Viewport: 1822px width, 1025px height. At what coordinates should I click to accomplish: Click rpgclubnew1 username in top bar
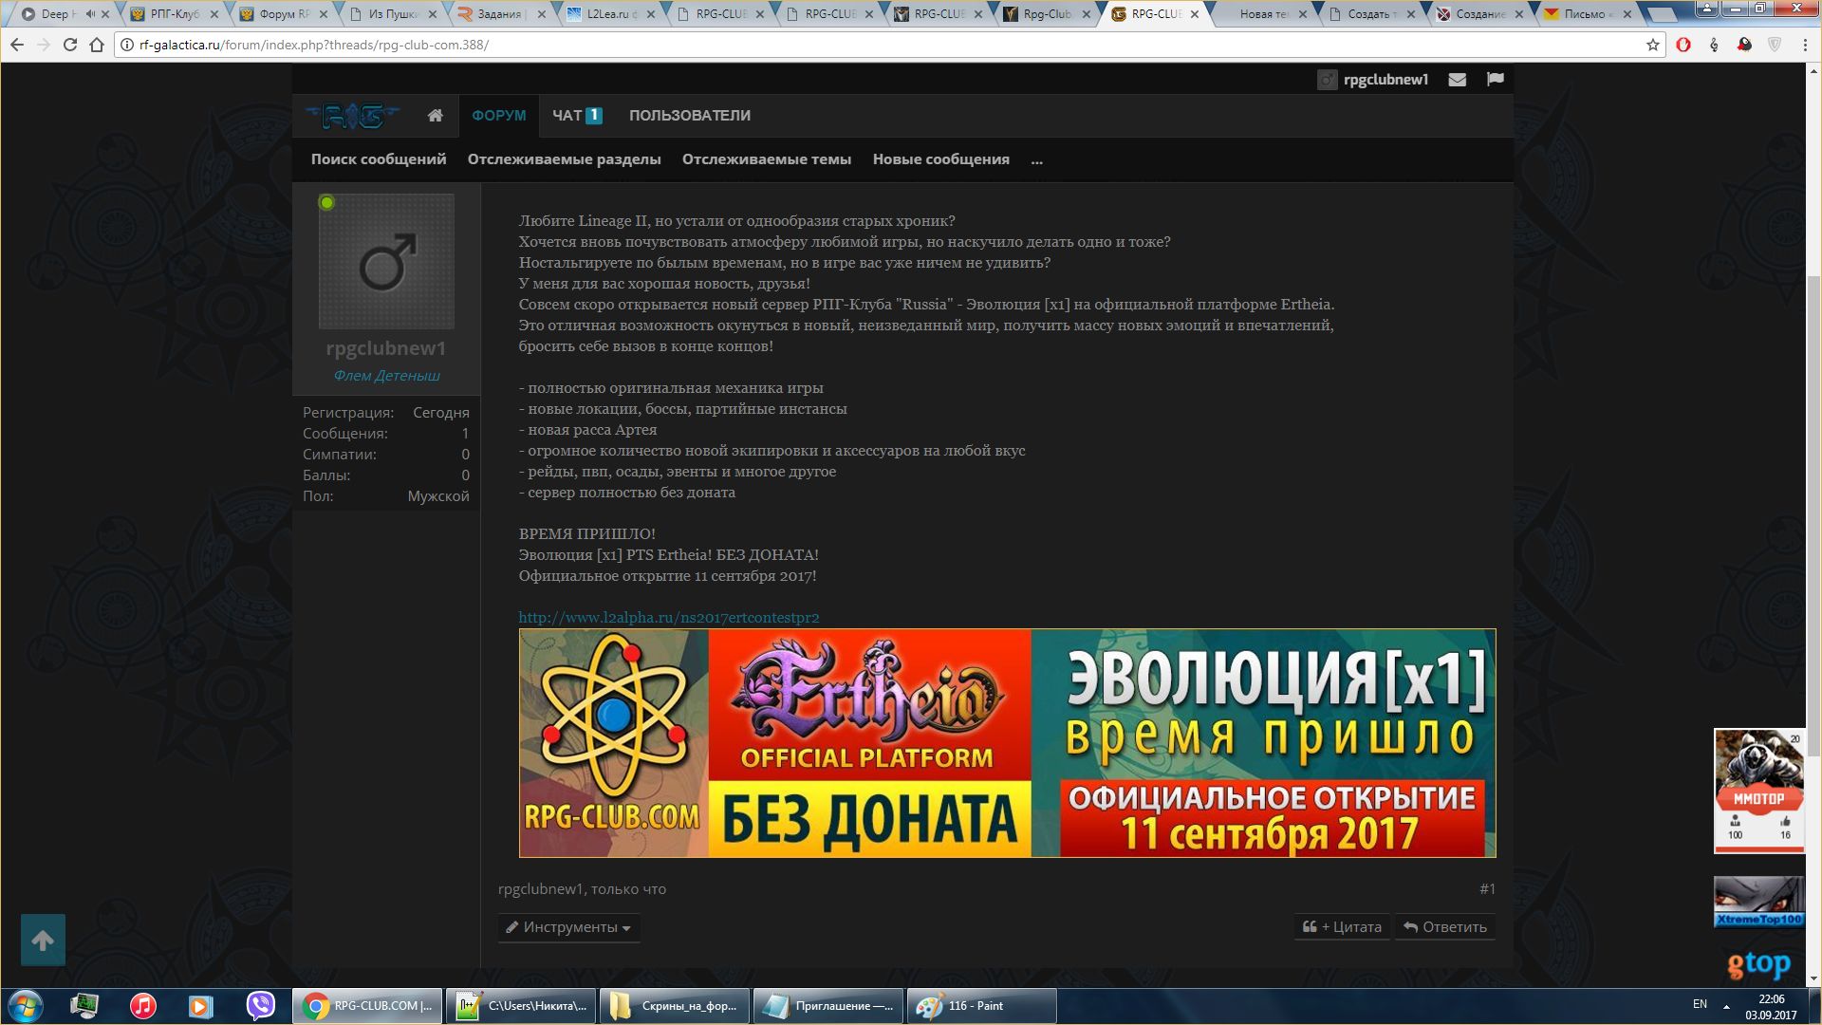coord(1385,80)
